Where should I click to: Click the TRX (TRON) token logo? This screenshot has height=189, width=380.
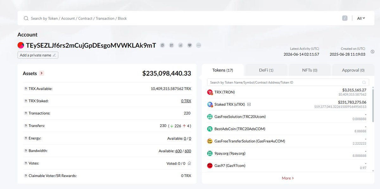[210, 92]
